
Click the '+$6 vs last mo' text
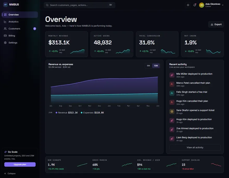point(144,169)
